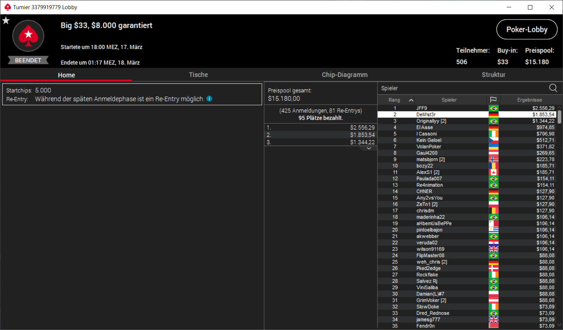Sort by the Ergebnisse column header
The width and height of the screenshot is (563, 330).
pos(529,100)
